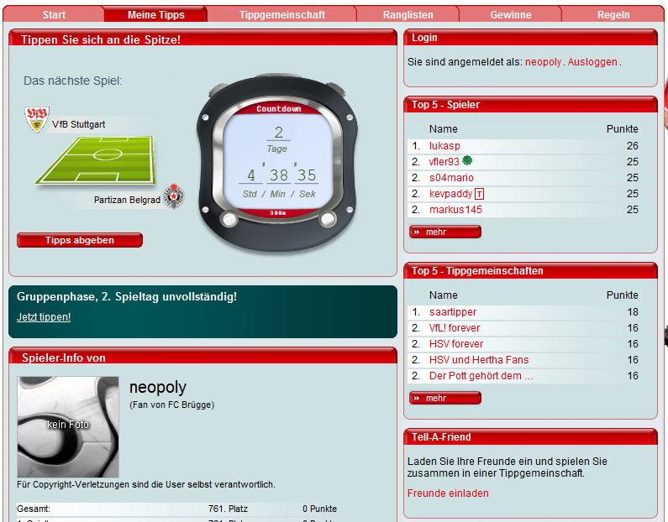Open the HSV und Hertha Fans group
This screenshot has height=522, width=668.
point(479,360)
